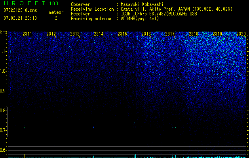Image resolution: width=249 pixels, height=158 pixels.
Task: Click the time marker 2315
Action: tap(122, 34)
